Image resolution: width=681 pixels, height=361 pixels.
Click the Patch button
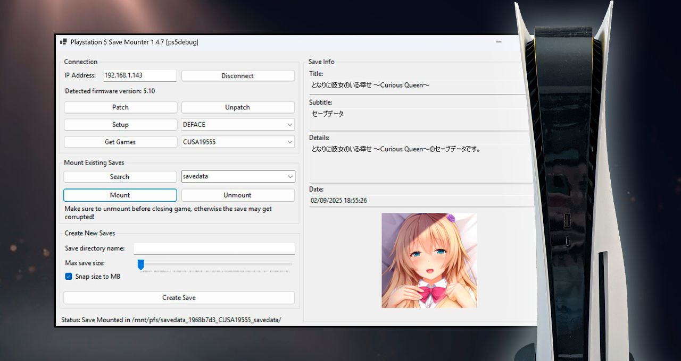point(120,107)
